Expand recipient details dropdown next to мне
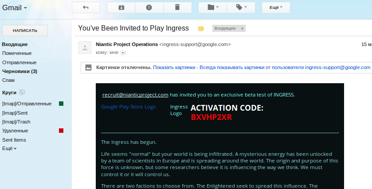Screen dimensions: 372x189 123,53
